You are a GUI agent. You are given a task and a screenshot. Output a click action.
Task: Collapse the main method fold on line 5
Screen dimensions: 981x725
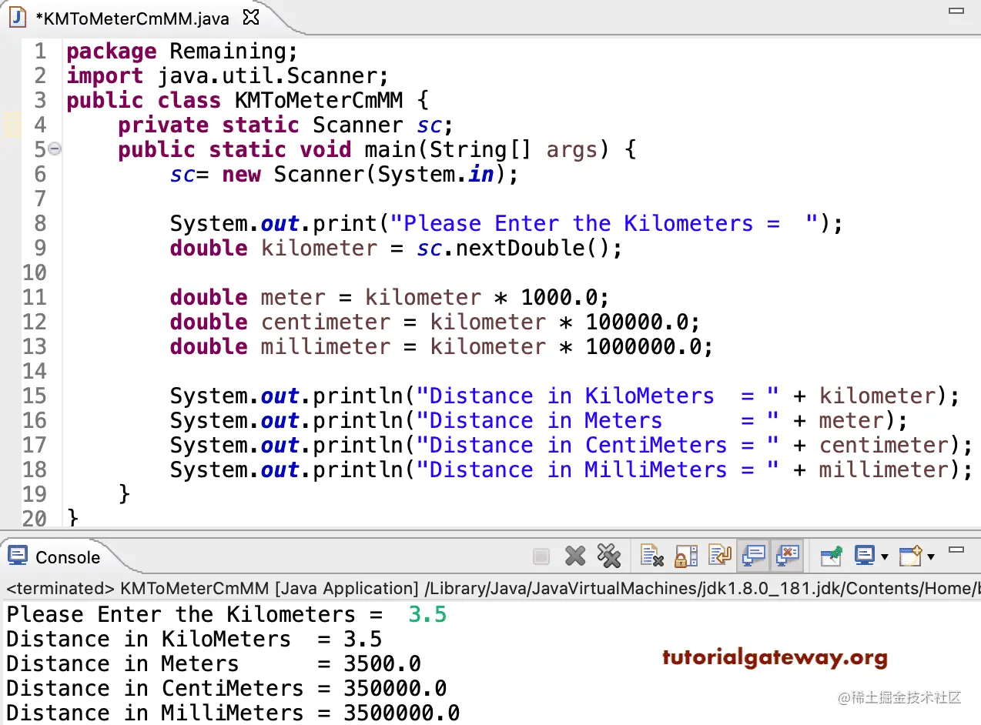point(55,149)
